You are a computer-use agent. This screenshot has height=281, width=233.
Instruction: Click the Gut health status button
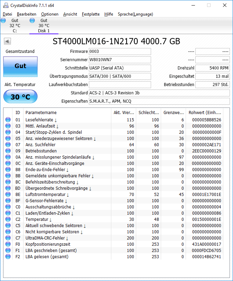coord(20,67)
